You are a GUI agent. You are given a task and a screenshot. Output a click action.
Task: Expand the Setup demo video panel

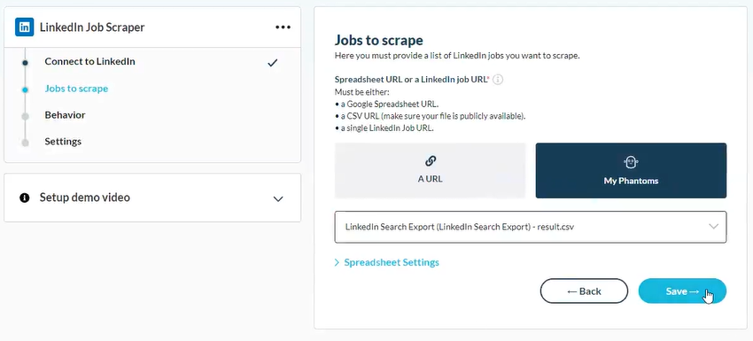pyautogui.click(x=152, y=198)
